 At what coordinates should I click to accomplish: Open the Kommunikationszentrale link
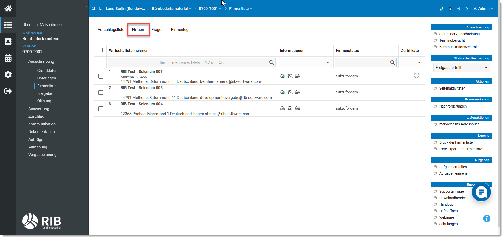coord(459,47)
